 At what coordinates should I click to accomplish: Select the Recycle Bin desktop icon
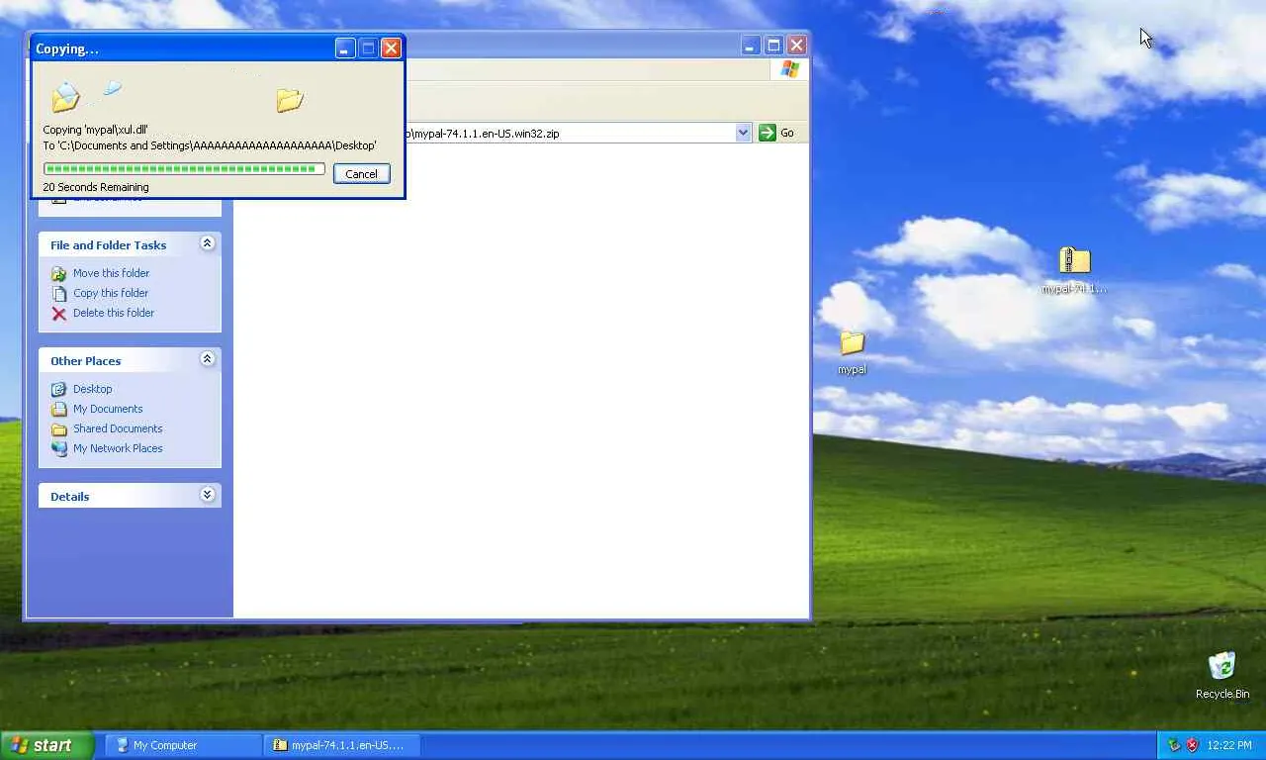[1222, 675]
